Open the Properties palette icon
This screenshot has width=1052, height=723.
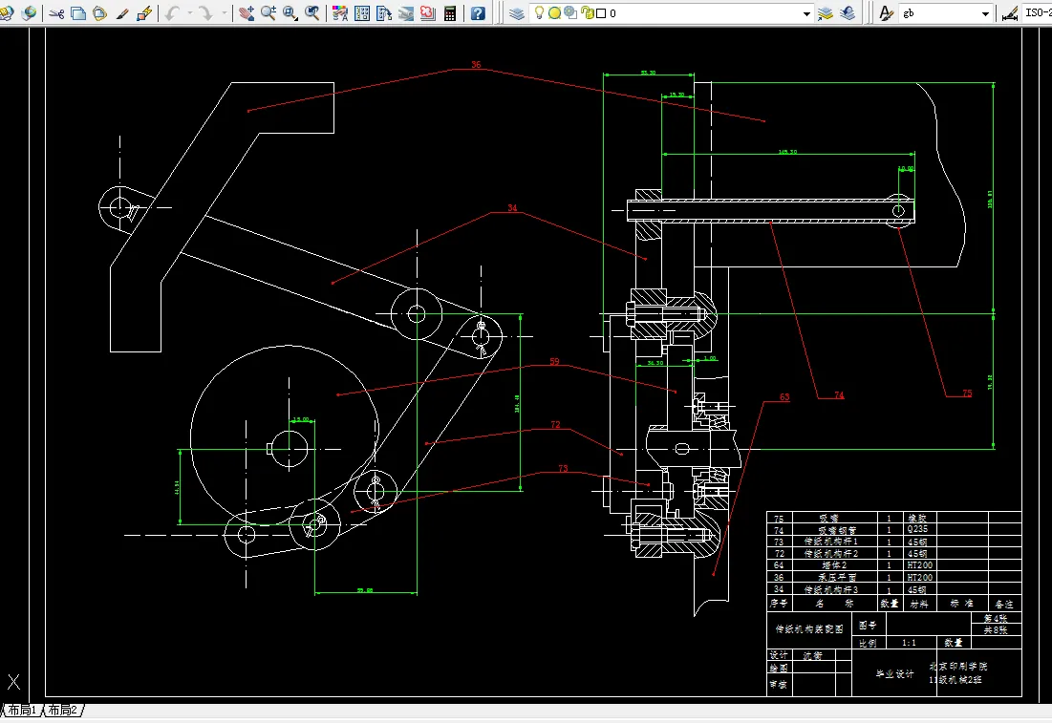[340, 12]
